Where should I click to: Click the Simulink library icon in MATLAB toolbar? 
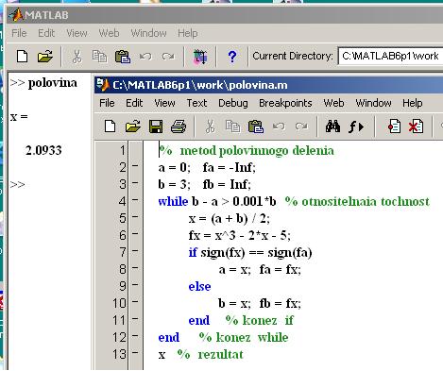[x=200, y=57]
